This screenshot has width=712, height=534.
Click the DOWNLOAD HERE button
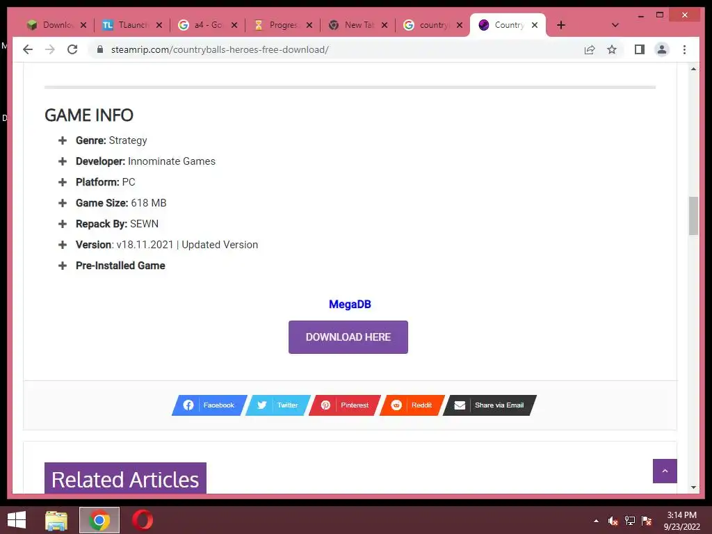click(x=348, y=337)
